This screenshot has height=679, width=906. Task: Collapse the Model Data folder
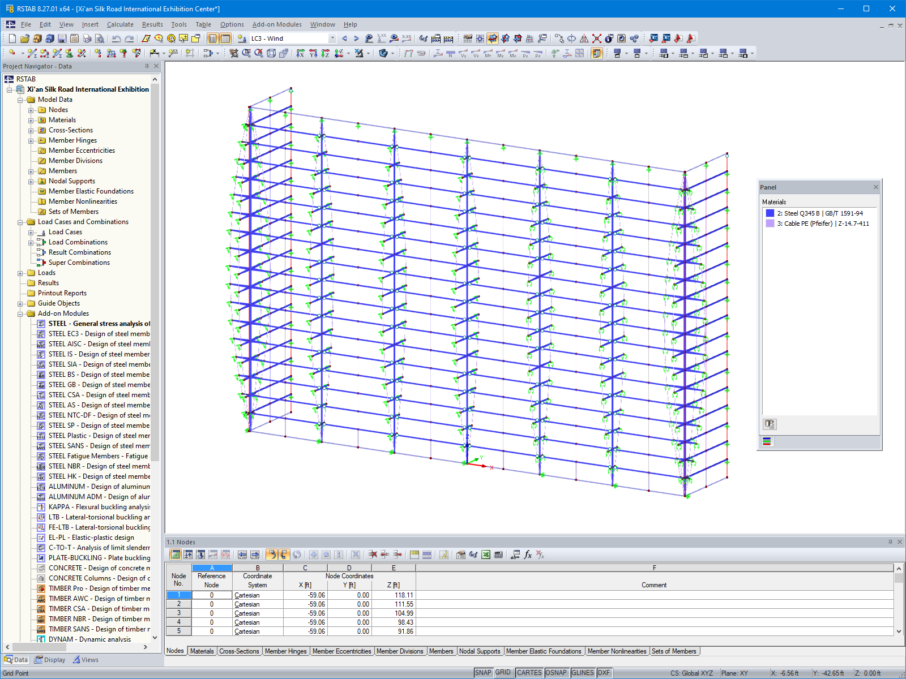point(20,100)
